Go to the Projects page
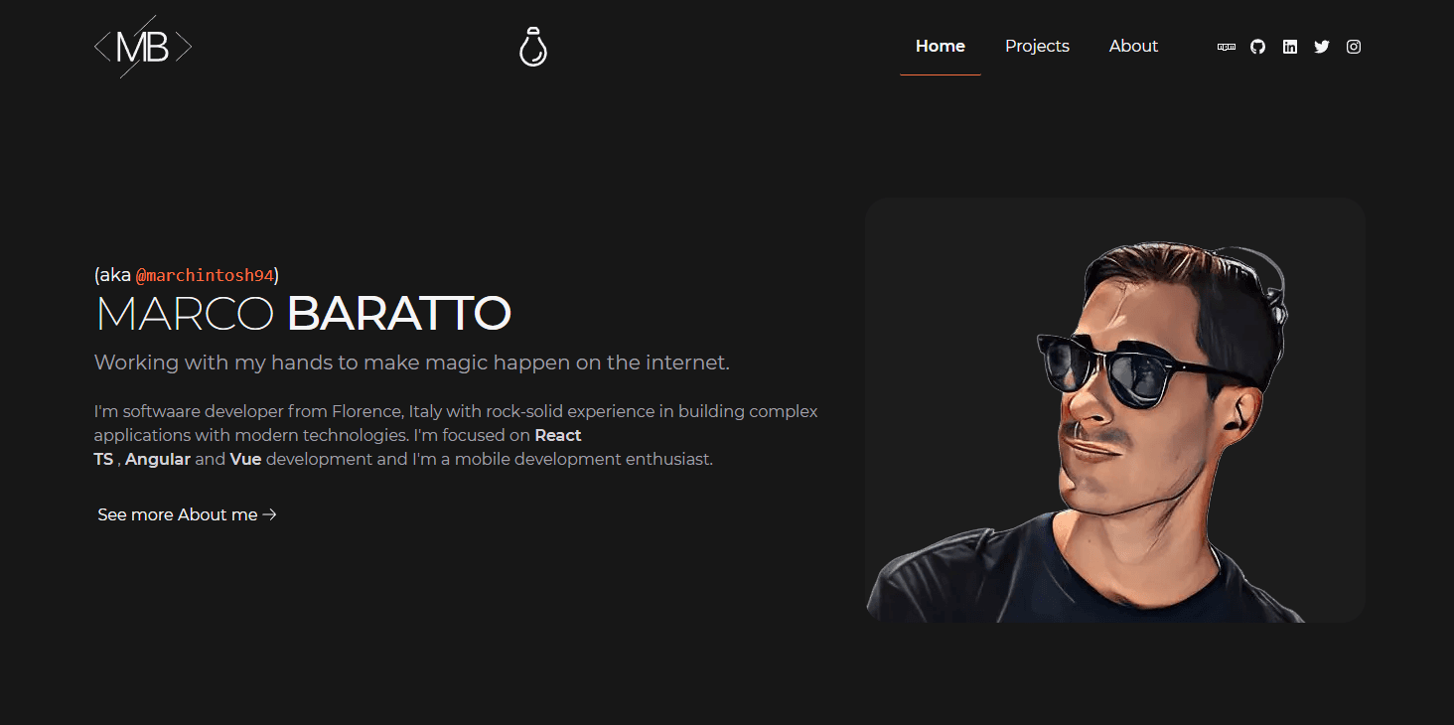Screen dimensions: 1454x725 1037,47
